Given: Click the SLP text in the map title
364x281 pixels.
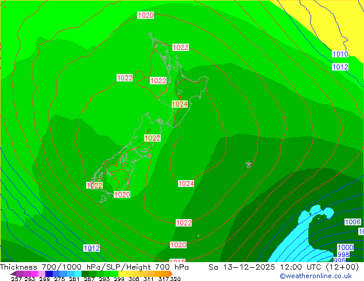Looking at the screenshot, I should click(114, 267).
